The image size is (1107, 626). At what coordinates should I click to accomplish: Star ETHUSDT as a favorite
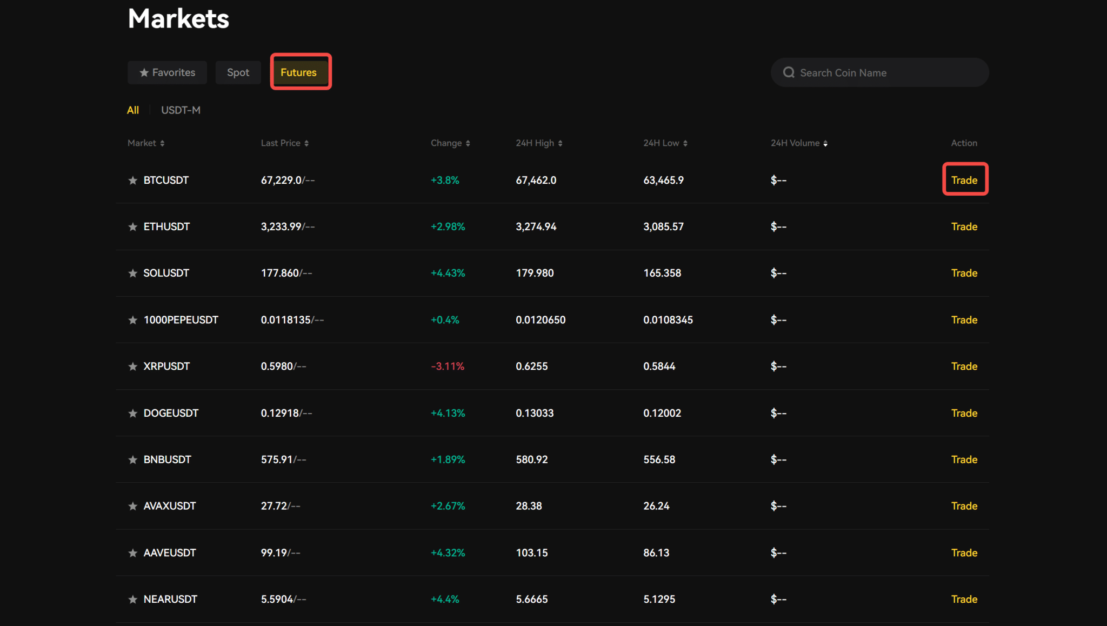click(x=132, y=227)
